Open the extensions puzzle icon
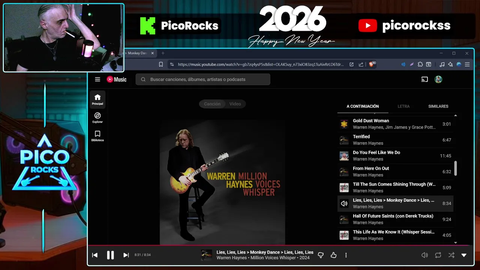Image resolution: width=480 pixels, height=270 pixels. tap(420, 64)
